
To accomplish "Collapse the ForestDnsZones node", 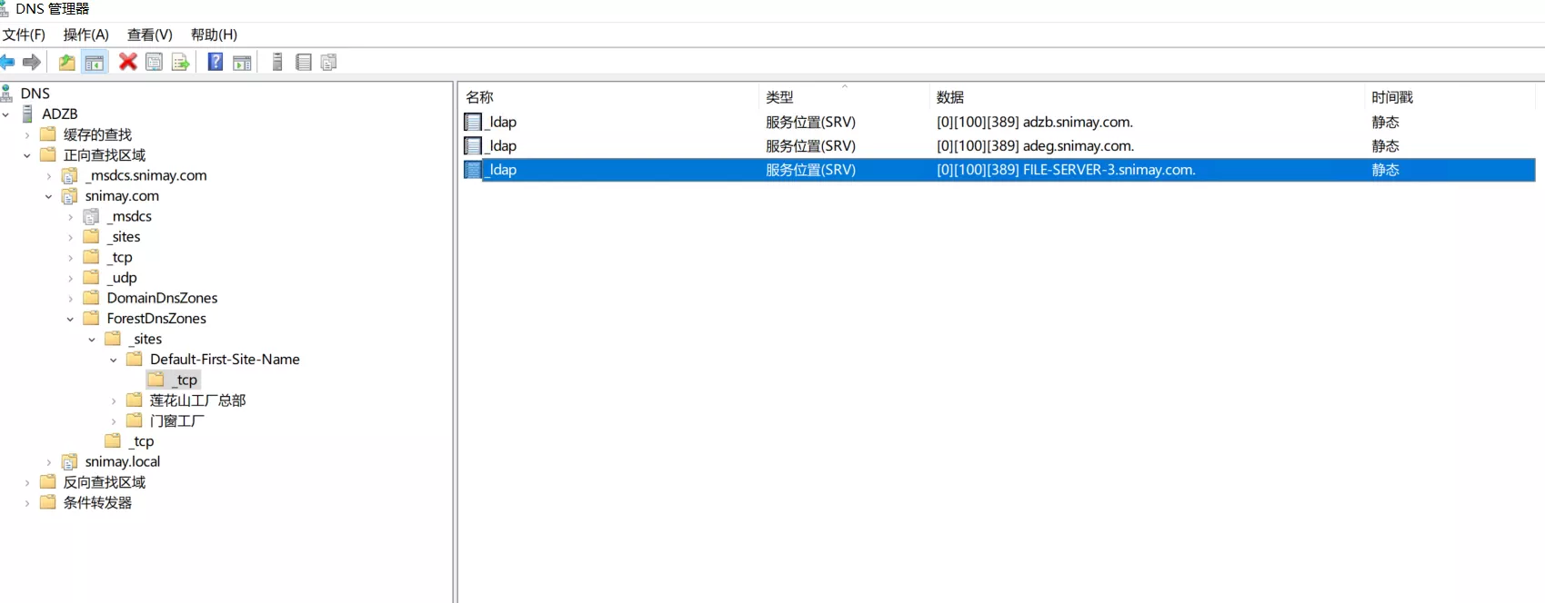I will coord(70,319).
